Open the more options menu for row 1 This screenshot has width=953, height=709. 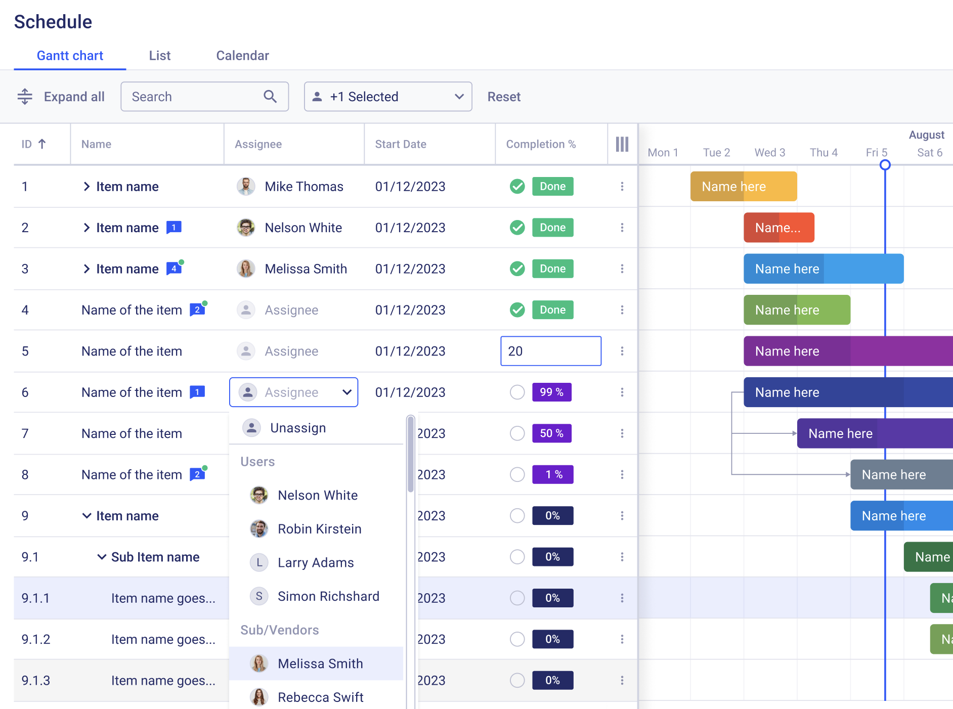point(622,187)
